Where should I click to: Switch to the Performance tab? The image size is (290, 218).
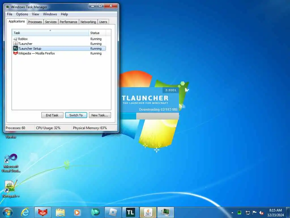[69, 22]
